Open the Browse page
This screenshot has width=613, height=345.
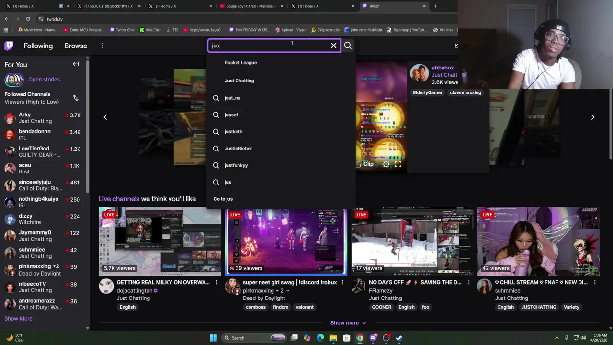[x=76, y=46]
